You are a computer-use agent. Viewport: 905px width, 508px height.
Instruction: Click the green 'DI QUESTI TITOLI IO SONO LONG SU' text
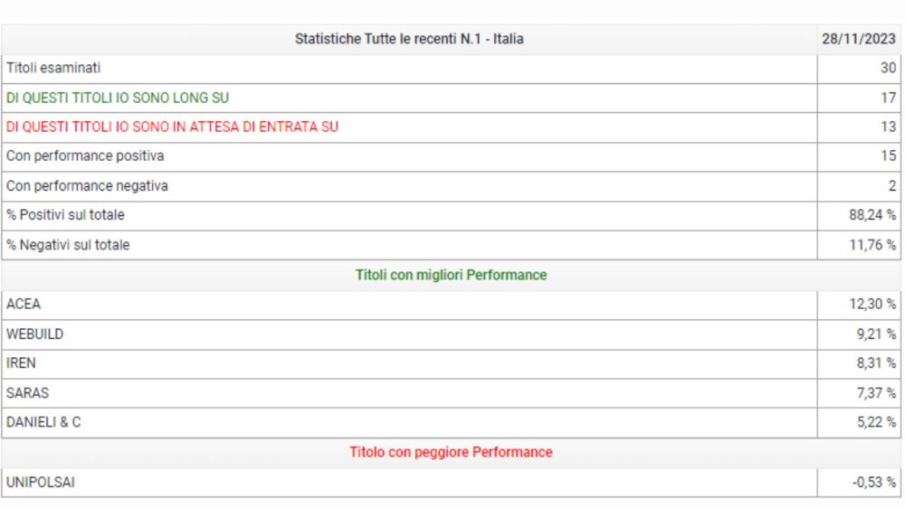tap(118, 98)
